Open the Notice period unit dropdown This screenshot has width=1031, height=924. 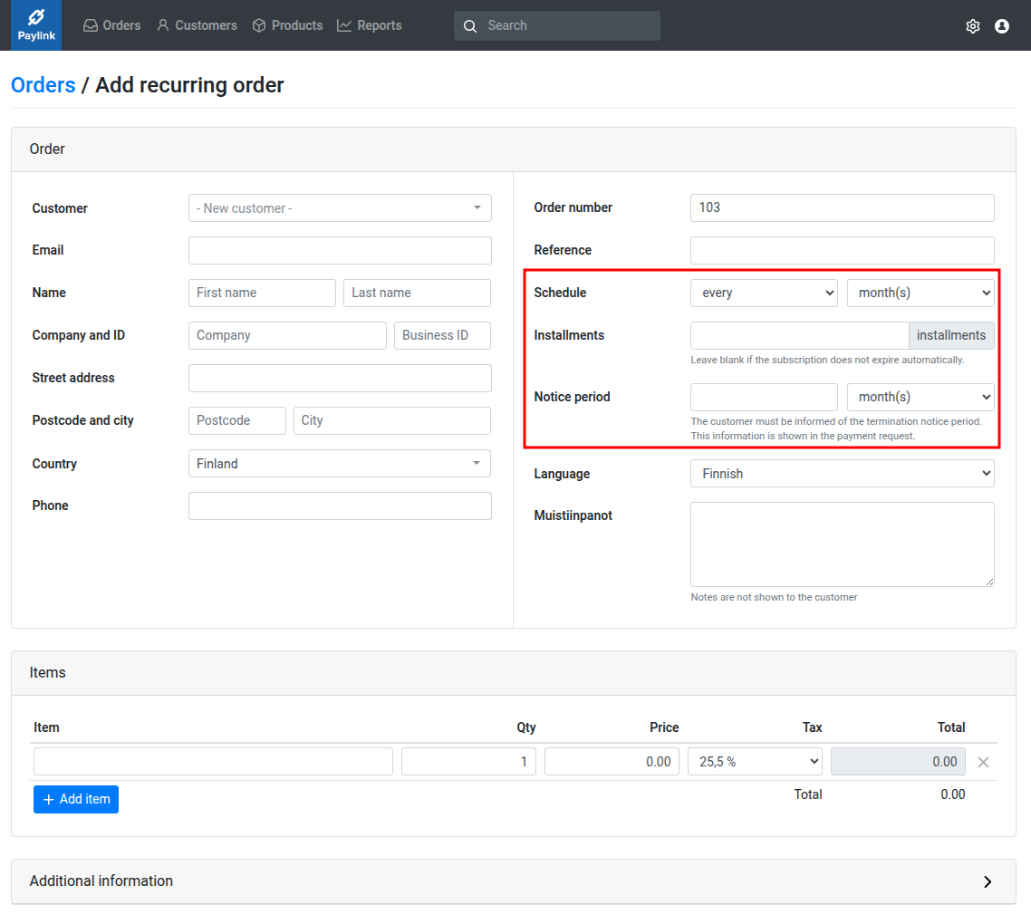pos(920,397)
